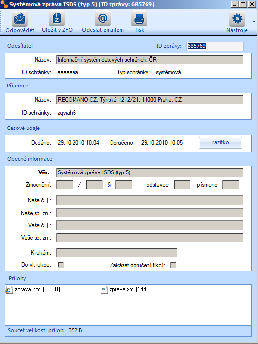Click the Věc subject field
258x344 pixels.
click(150, 172)
